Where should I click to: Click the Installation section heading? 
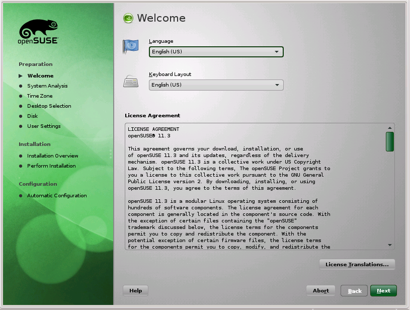coord(35,144)
